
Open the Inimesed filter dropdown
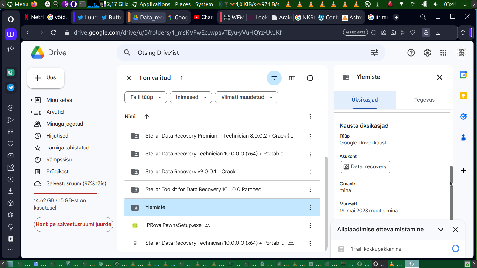(x=191, y=97)
